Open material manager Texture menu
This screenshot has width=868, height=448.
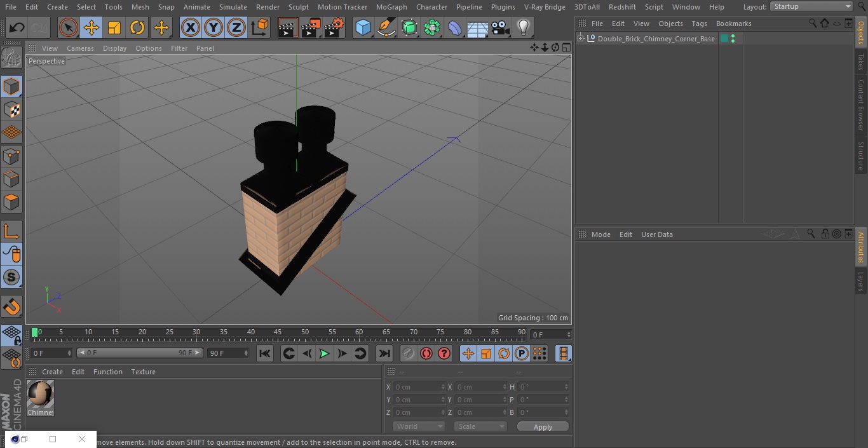[143, 372]
